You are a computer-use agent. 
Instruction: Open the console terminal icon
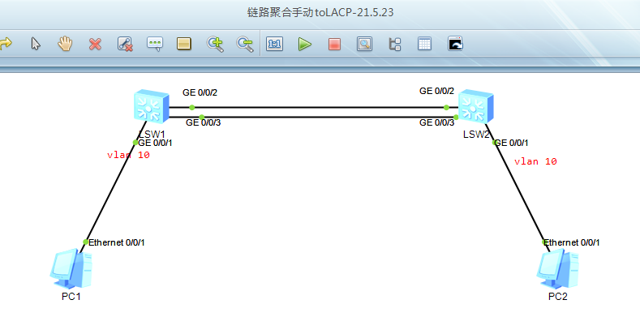pyautogui.click(x=456, y=44)
